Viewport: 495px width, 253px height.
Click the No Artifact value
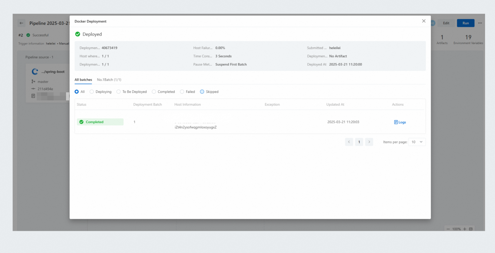pyautogui.click(x=338, y=56)
